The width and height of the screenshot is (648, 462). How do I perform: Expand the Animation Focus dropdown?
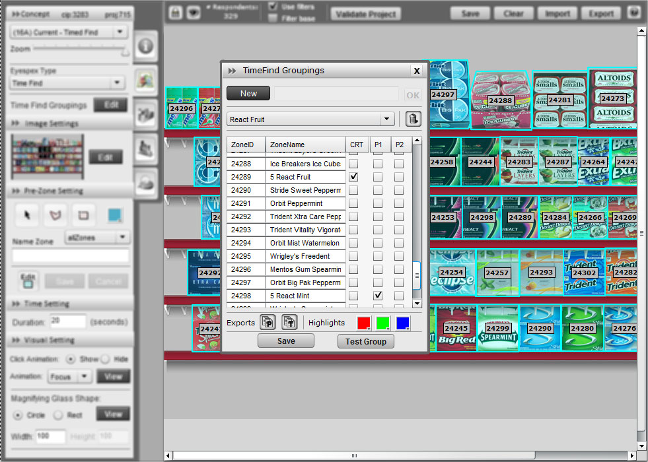pyautogui.click(x=84, y=377)
